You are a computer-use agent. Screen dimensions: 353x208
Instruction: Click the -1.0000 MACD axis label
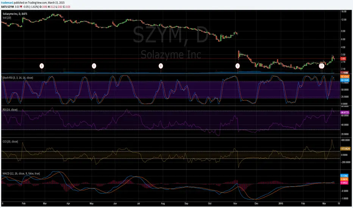click(345, 199)
